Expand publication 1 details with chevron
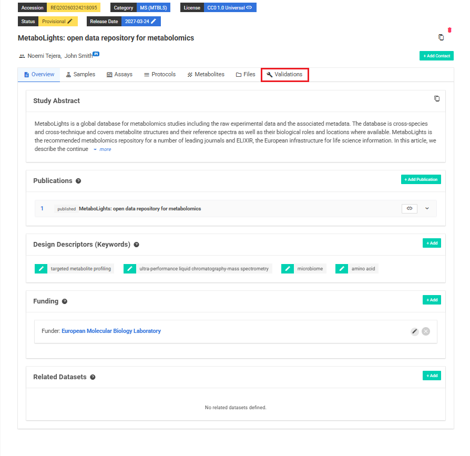 pos(427,208)
